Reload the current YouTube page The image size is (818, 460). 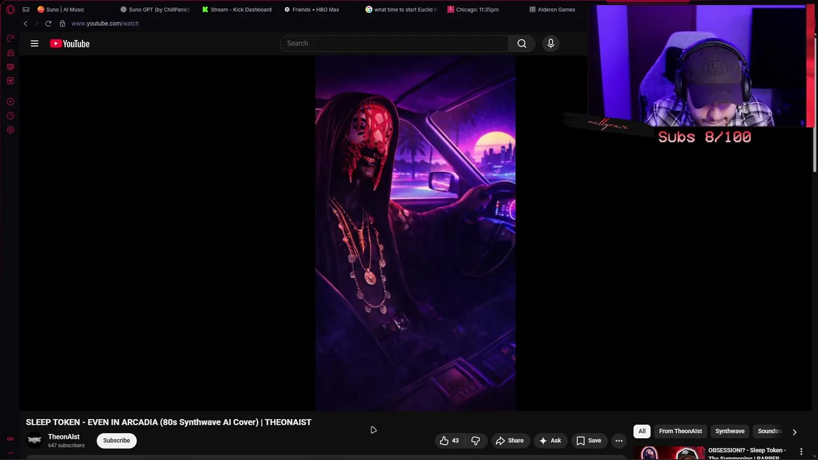tap(48, 24)
